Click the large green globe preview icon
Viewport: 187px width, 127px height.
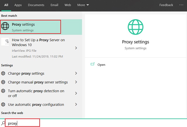(x=136, y=27)
